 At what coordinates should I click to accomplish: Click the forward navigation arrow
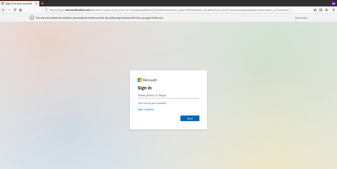coord(9,10)
